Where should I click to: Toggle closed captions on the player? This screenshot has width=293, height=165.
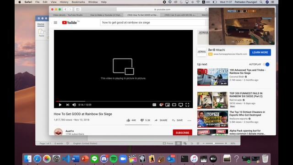[154, 105]
